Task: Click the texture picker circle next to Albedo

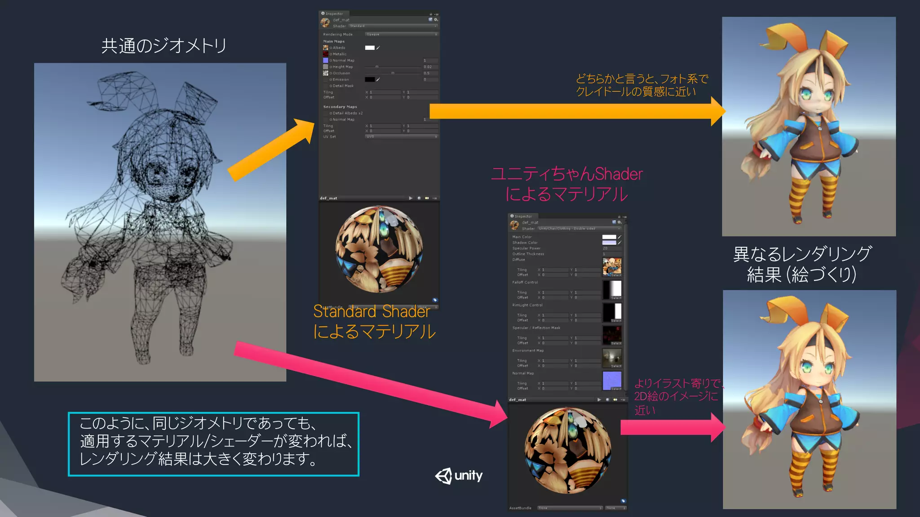Action: click(x=331, y=48)
